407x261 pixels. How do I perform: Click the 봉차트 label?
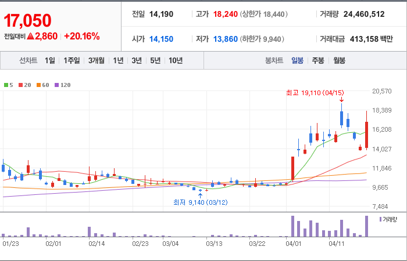click(x=274, y=60)
